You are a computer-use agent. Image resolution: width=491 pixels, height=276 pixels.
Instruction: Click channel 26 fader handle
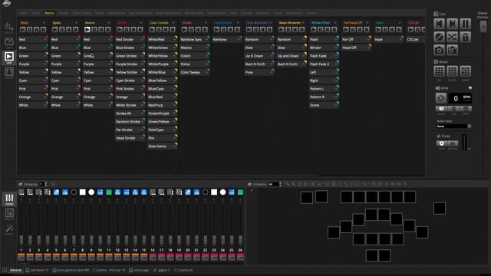[240, 240]
